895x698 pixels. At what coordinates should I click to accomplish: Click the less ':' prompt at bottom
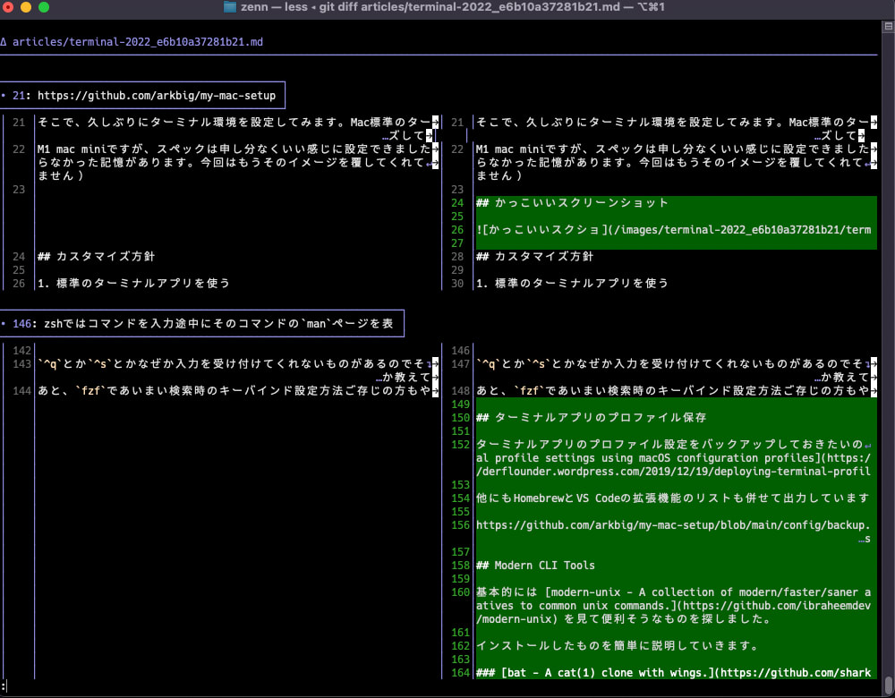click(4, 686)
